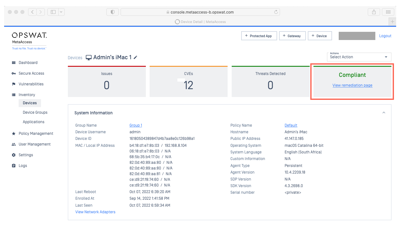
Task: Click the pencil edit icon beside Admin's iMac 1
Action: (x=135, y=57)
